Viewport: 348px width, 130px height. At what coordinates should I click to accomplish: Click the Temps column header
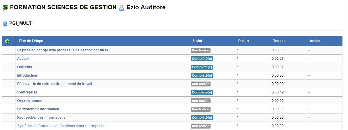click(x=279, y=41)
